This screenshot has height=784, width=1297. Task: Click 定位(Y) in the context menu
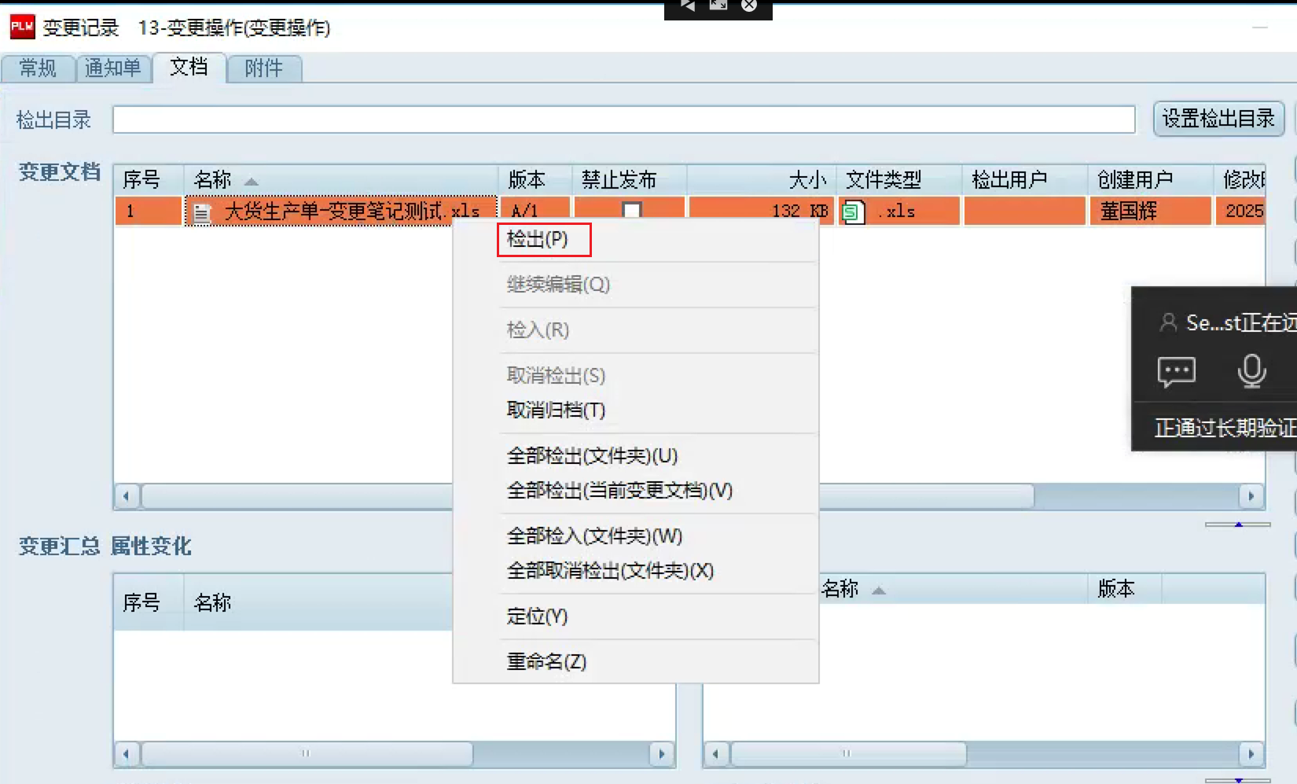pyautogui.click(x=635, y=617)
